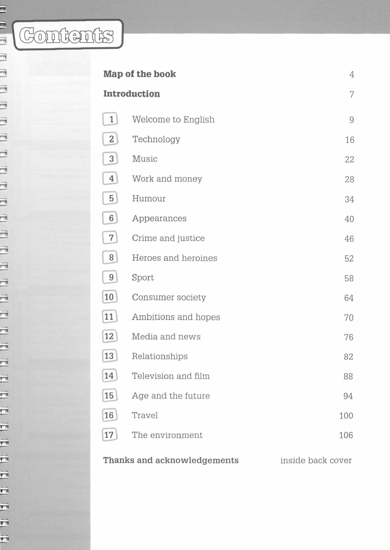Click the Contents title heading
390x550 pixels.
pos(67,35)
